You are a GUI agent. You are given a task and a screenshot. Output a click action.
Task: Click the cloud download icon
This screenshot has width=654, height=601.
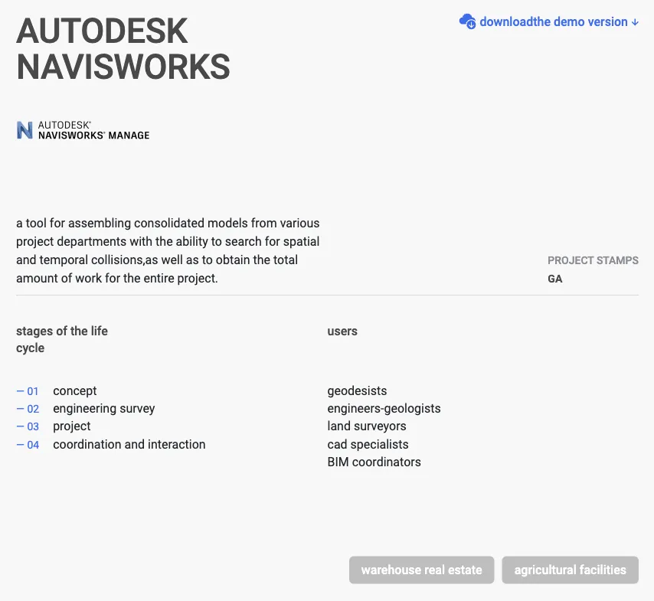467,21
